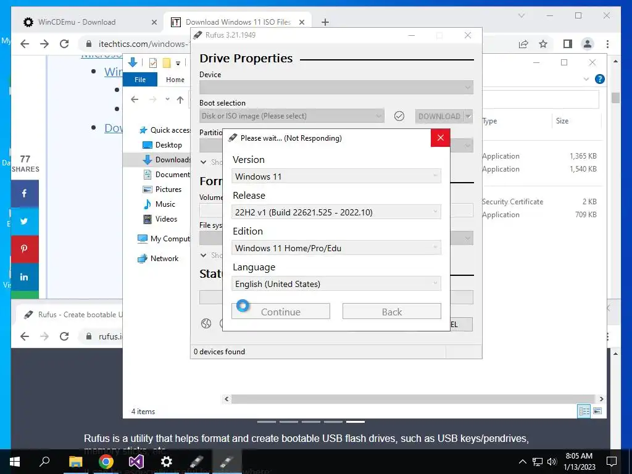Click the Downloads arrow icon in Explorer title bar
632x474 pixels.
coord(133,62)
